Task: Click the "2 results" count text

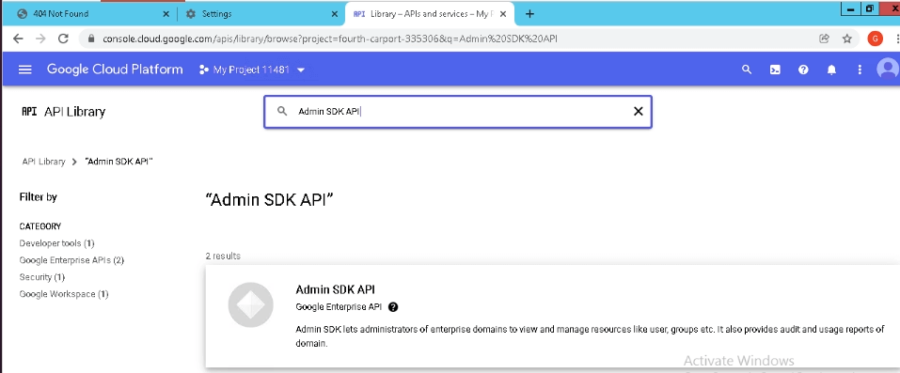Action: [223, 256]
